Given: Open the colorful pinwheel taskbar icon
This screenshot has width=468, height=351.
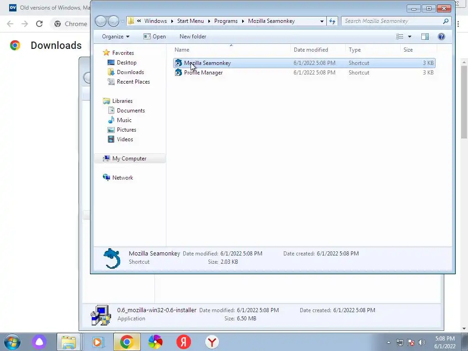Looking at the screenshot, I should 155,342.
